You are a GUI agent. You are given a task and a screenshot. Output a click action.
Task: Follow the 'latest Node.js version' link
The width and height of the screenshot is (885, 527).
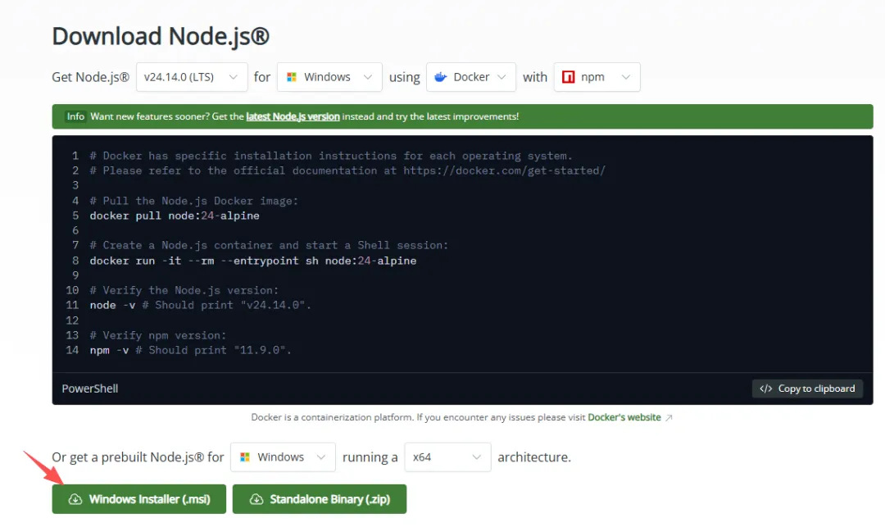(x=293, y=116)
